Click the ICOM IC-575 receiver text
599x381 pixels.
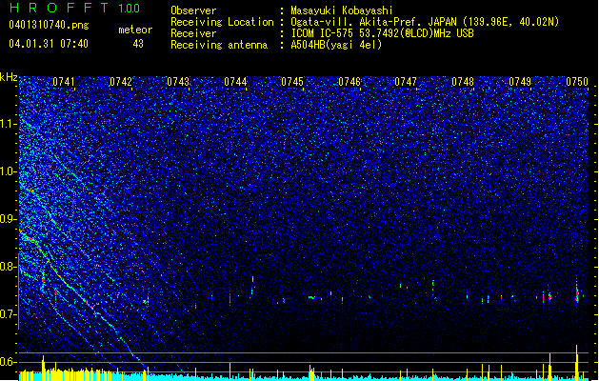point(382,33)
